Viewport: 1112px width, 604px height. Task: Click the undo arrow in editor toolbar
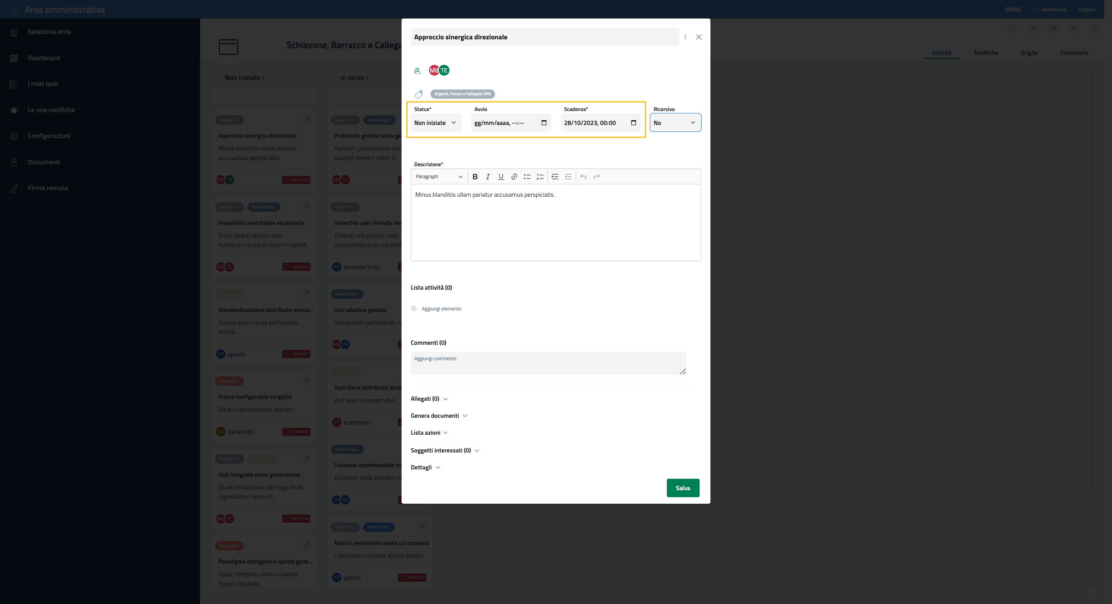point(583,177)
